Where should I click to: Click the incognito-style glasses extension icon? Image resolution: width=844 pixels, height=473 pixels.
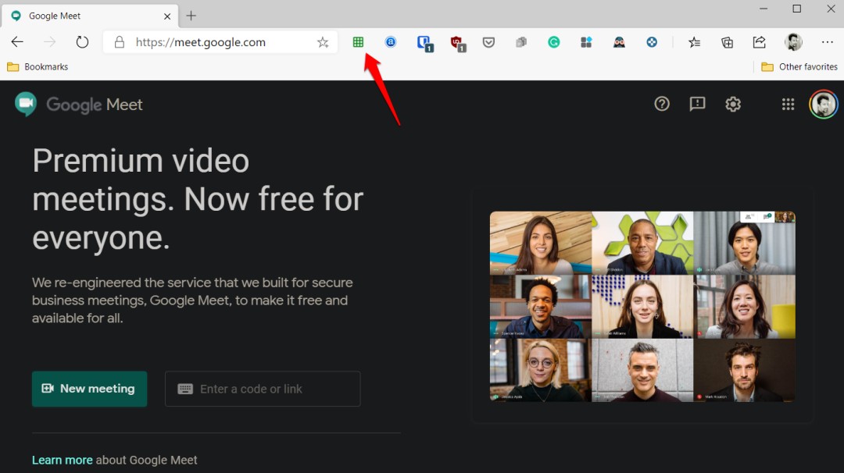point(619,42)
